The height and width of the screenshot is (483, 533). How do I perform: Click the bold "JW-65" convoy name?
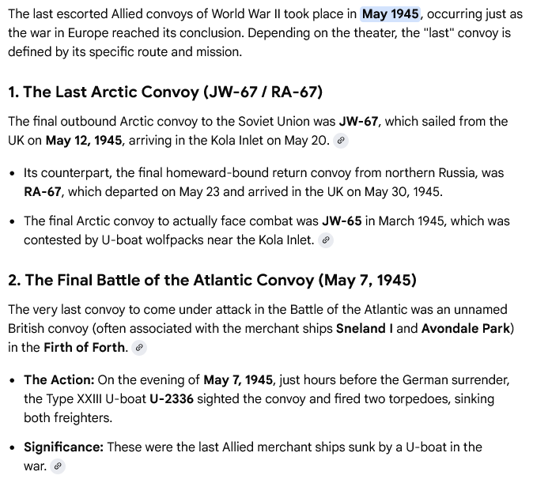pyautogui.click(x=342, y=221)
